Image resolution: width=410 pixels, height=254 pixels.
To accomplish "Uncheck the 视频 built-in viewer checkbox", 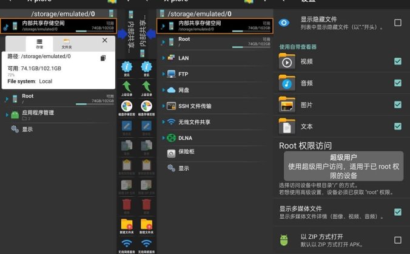I will click(398, 61).
